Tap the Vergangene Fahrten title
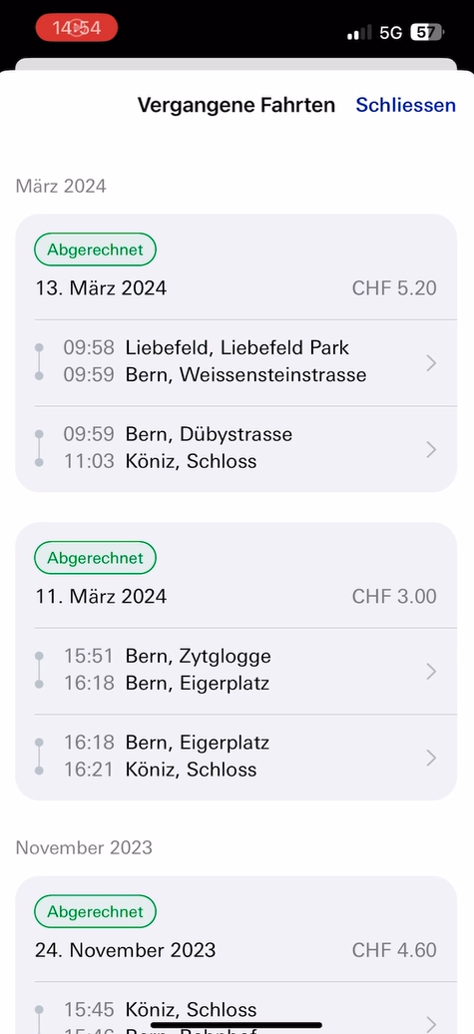Image resolution: width=474 pixels, height=1034 pixels. point(237,105)
